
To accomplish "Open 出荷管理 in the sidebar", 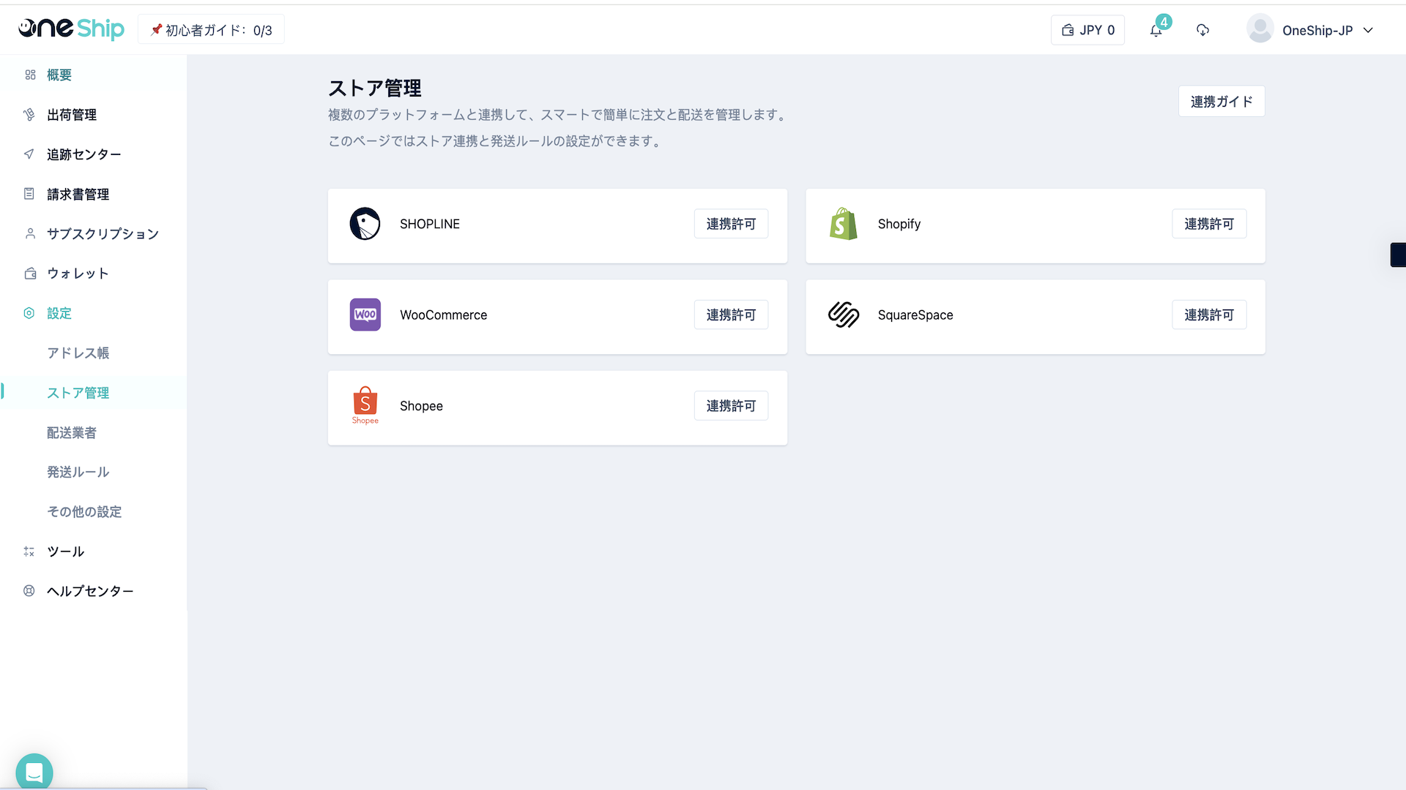I will tap(72, 115).
